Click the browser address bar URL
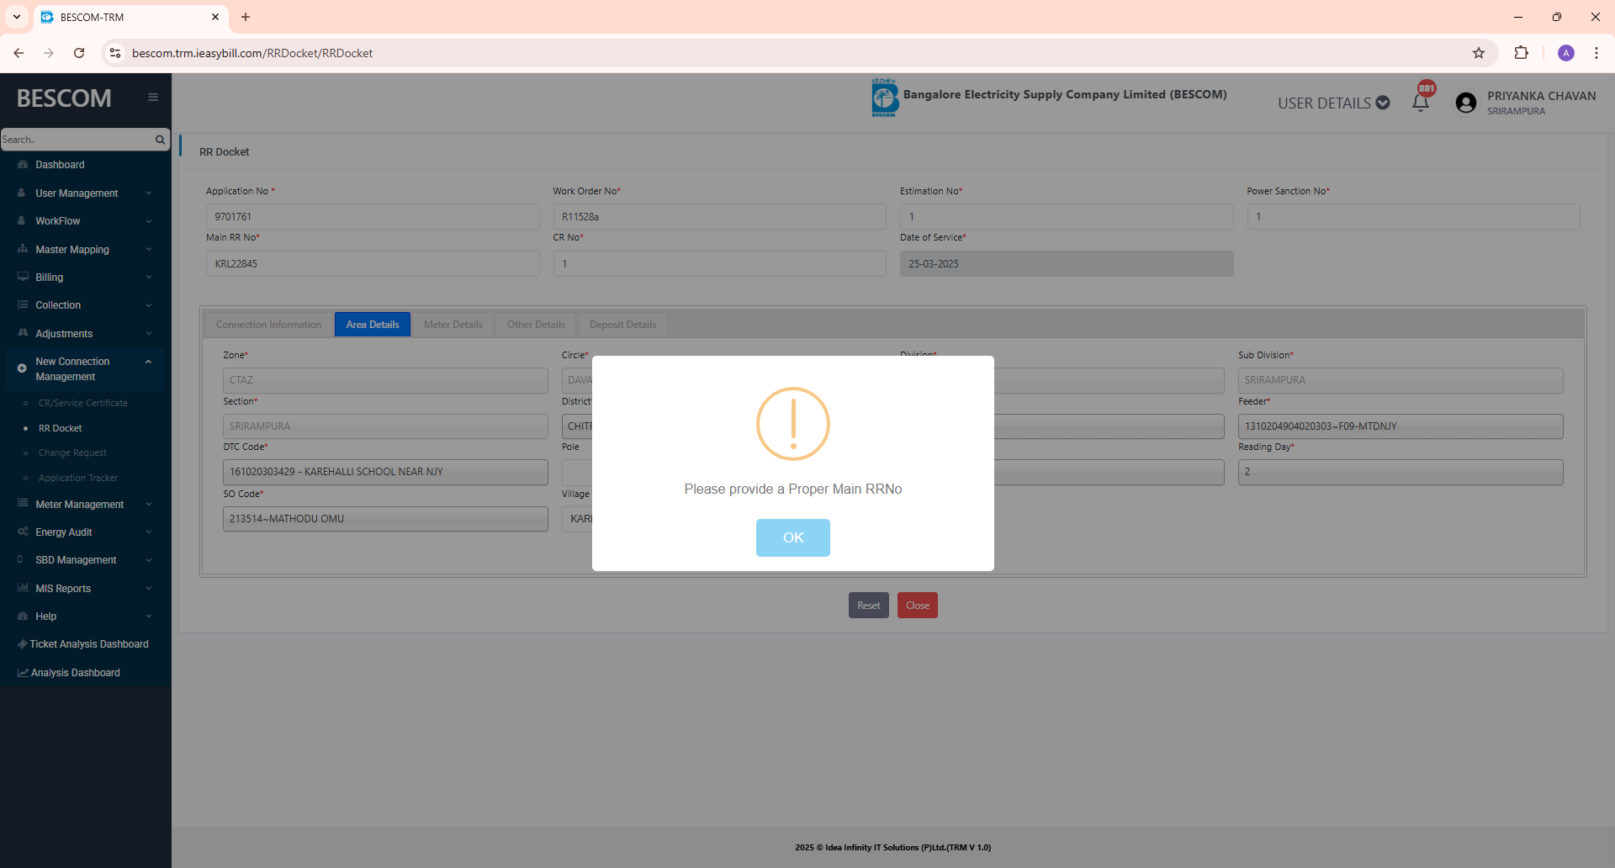This screenshot has height=868, width=1615. point(252,53)
